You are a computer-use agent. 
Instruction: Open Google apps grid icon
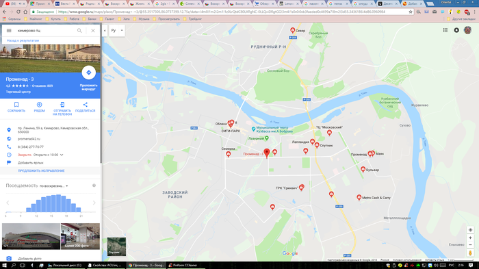[x=445, y=30]
